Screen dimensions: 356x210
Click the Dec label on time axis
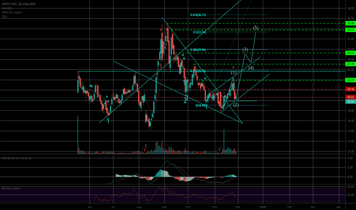(238, 207)
